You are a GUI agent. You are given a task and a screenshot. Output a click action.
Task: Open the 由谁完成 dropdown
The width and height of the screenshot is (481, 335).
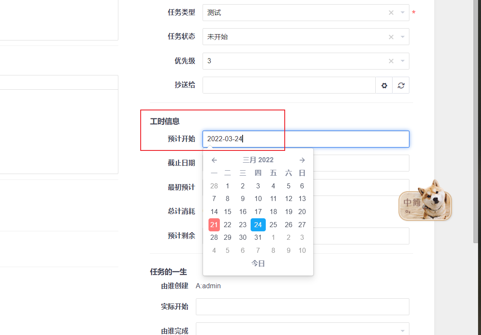pos(302,330)
